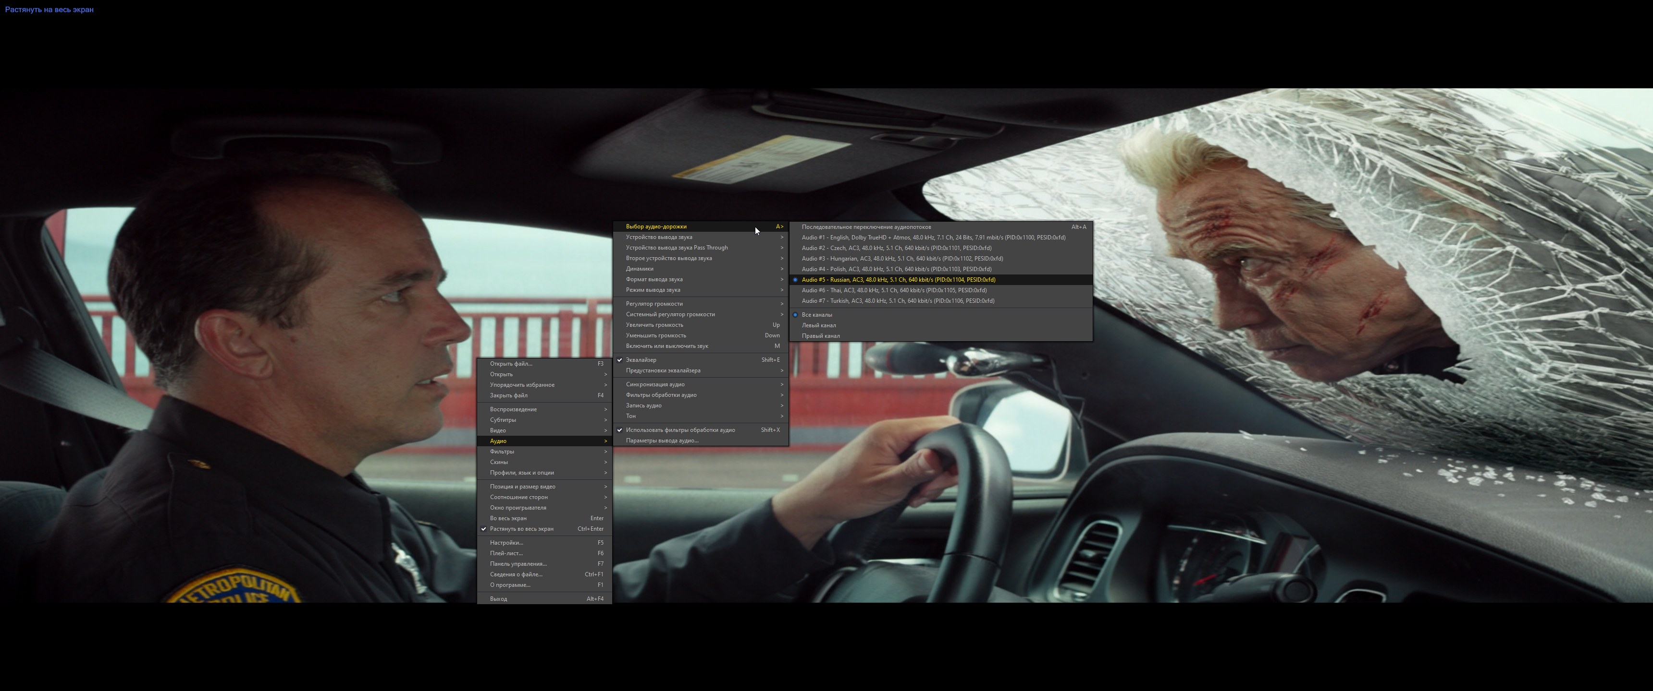Expand Устройство вывода звука submenu
The width and height of the screenshot is (1653, 691).
pos(701,237)
